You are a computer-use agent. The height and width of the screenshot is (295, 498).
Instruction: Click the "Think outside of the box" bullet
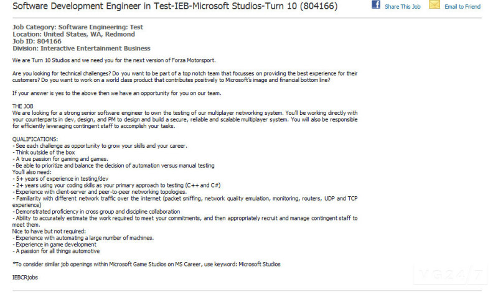[44, 152]
